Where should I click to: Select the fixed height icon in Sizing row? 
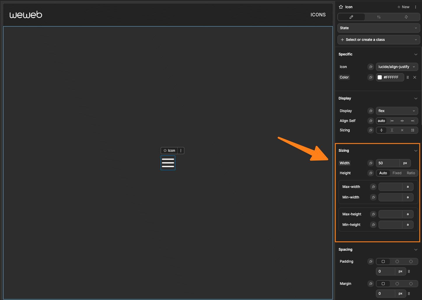(392, 130)
